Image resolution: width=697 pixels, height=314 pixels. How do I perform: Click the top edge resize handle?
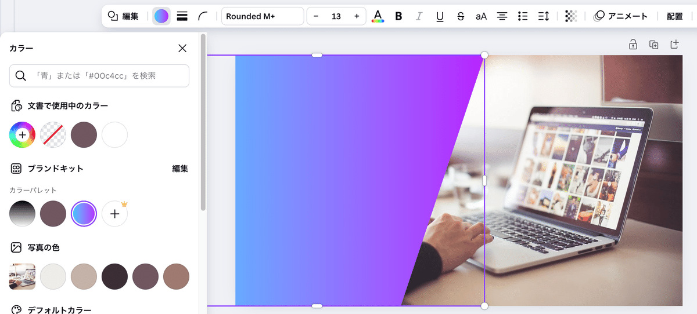[x=317, y=55]
